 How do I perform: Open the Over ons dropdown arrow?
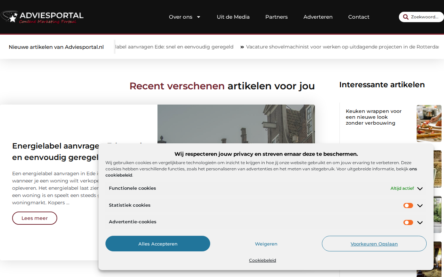pos(198,17)
